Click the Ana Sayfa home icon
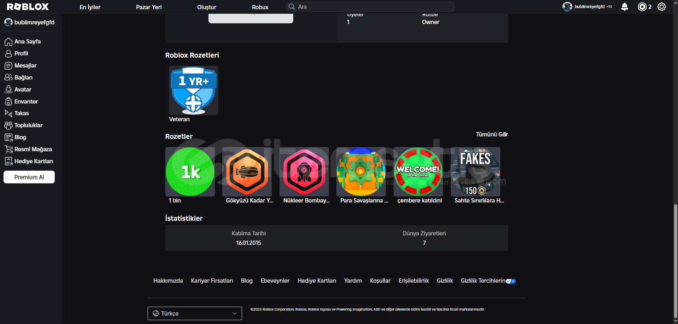The height and width of the screenshot is (324, 678). pos(8,42)
